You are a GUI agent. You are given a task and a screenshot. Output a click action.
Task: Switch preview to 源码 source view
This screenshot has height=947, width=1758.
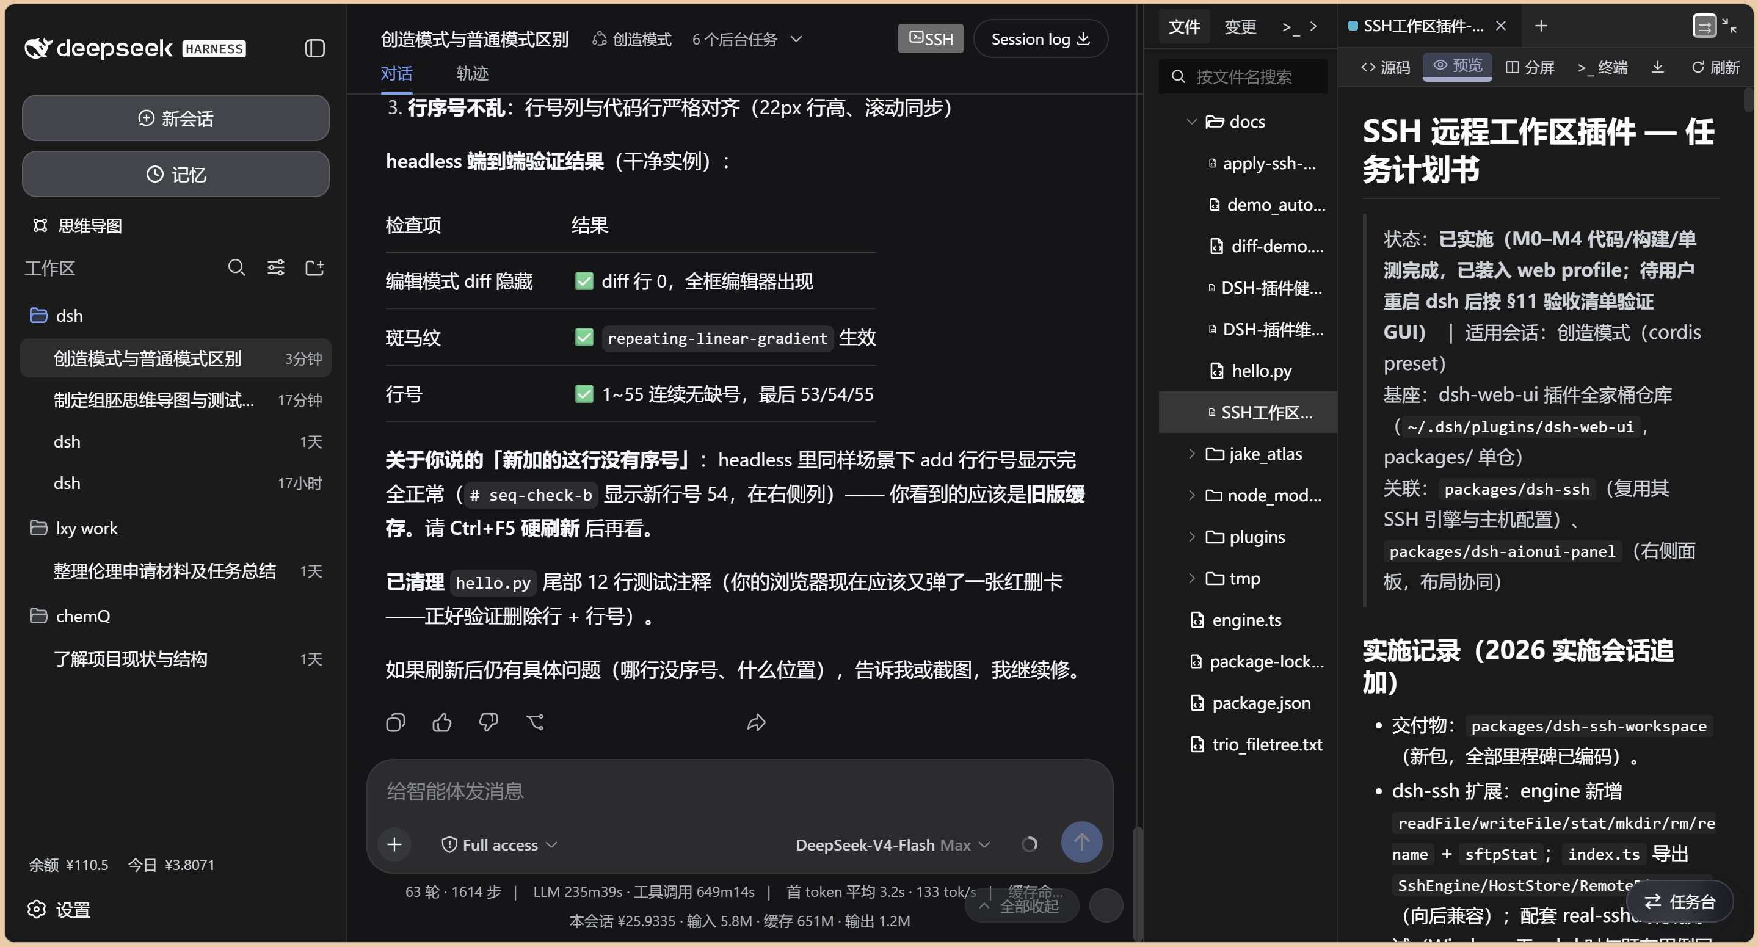[1385, 67]
